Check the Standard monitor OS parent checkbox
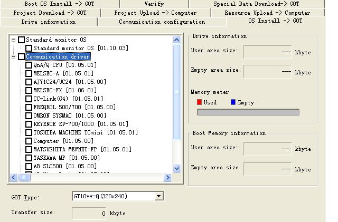Viewport: 338px width, 222px height. click(21, 40)
